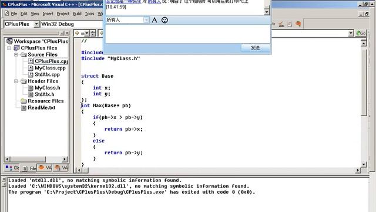Click workspace tree scroll-left arrow
The width and height of the screenshot is (376, 212).
pyautogui.click(x=7, y=159)
